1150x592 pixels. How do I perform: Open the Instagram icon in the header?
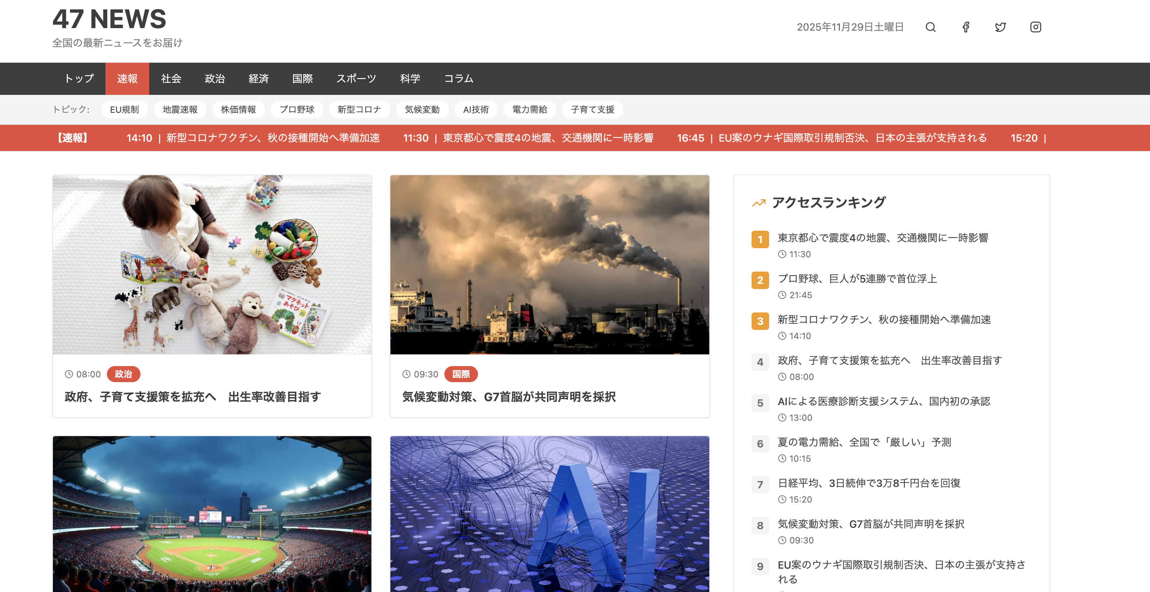point(1036,27)
